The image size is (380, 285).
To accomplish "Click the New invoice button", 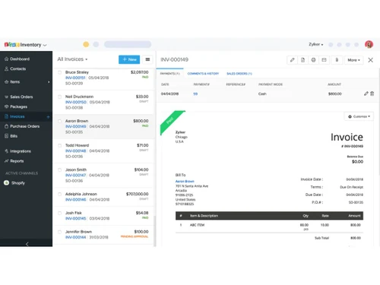I will 129,59.
